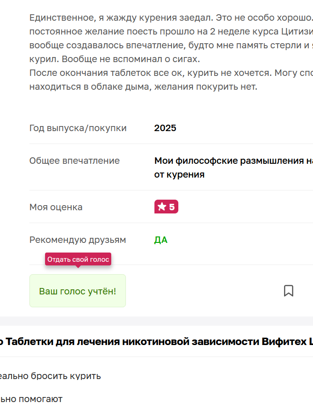Viewport: 313px width, 420px height.
Task: Click the line starting 'вообще создавалось впечатление'
Action: (171, 46)
